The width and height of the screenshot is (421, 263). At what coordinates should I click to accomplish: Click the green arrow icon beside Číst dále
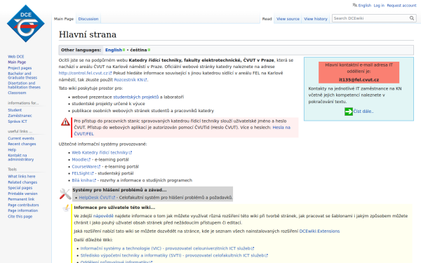pyautogui.click(x=349, y=112)
